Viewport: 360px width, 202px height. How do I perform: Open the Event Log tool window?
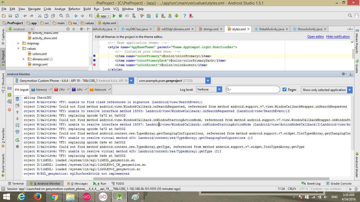point(311,184)
